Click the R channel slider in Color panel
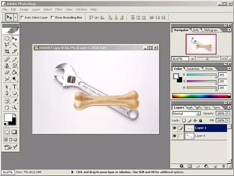The image size is (234, 176). pos(202,75)
